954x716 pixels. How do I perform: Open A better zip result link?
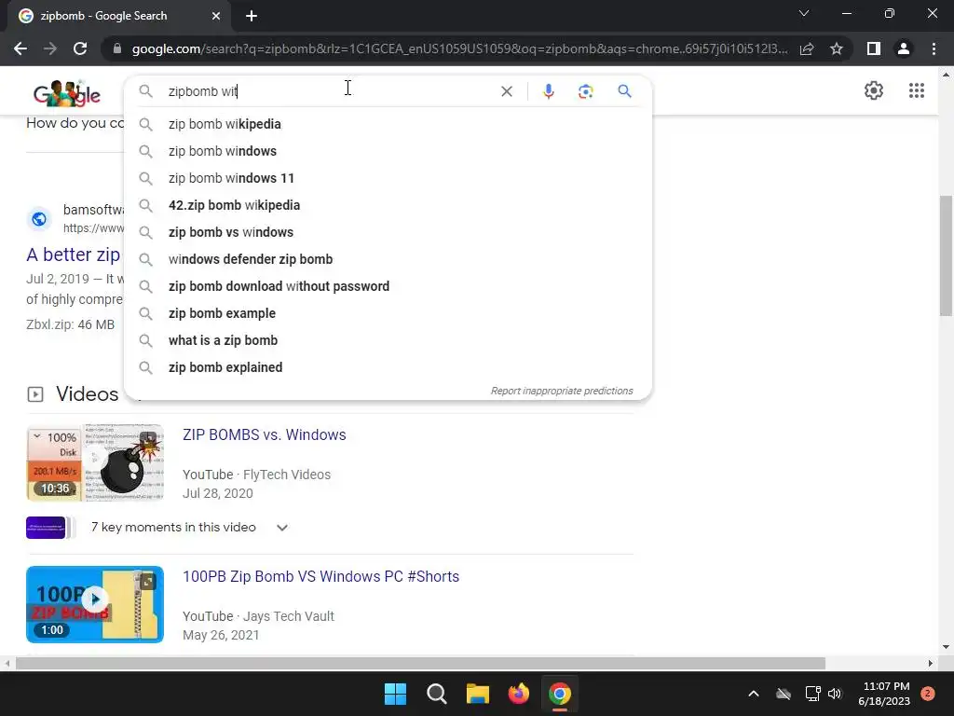73,255
